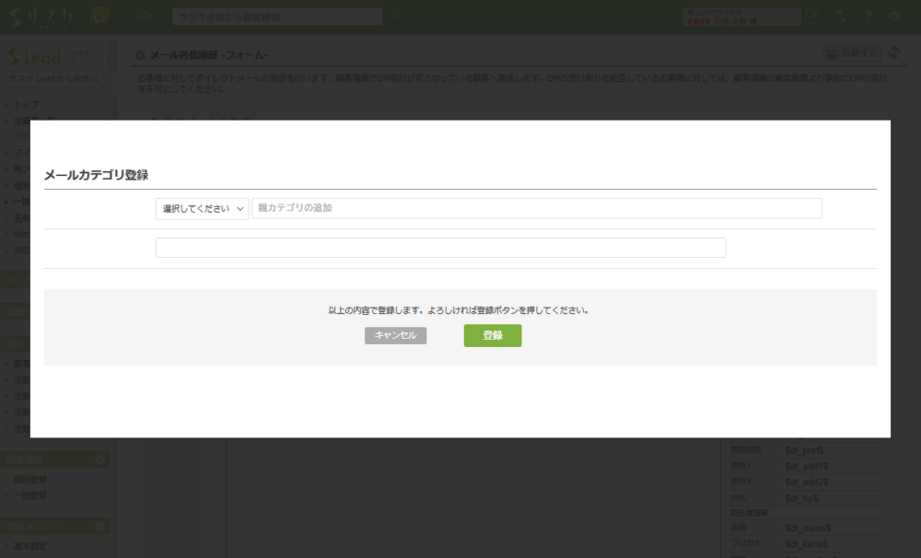Screen dimensions: 921x558
Task: Click the refresh icon beside the print button
Action: pyautogui.click(x=893, y=53)
